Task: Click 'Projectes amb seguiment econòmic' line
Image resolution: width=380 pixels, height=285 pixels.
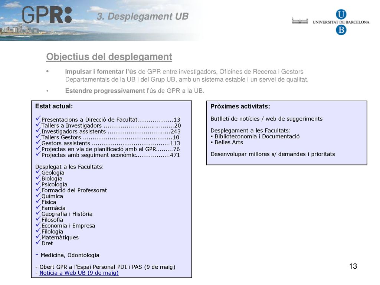Action: [x=111, y=155]
